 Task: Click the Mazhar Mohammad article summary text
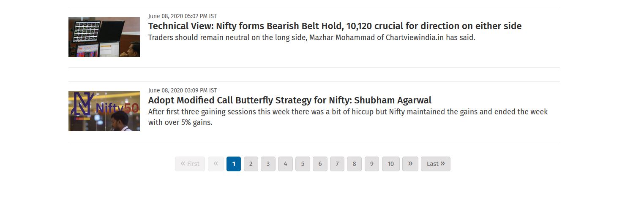pyautogui.click(x=312, y=38)
